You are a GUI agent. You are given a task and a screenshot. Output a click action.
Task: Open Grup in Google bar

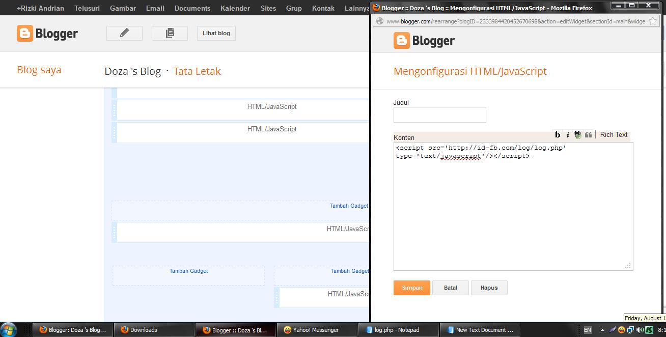(294, 8)
